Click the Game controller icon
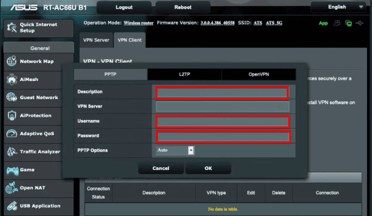 point(12,171)
